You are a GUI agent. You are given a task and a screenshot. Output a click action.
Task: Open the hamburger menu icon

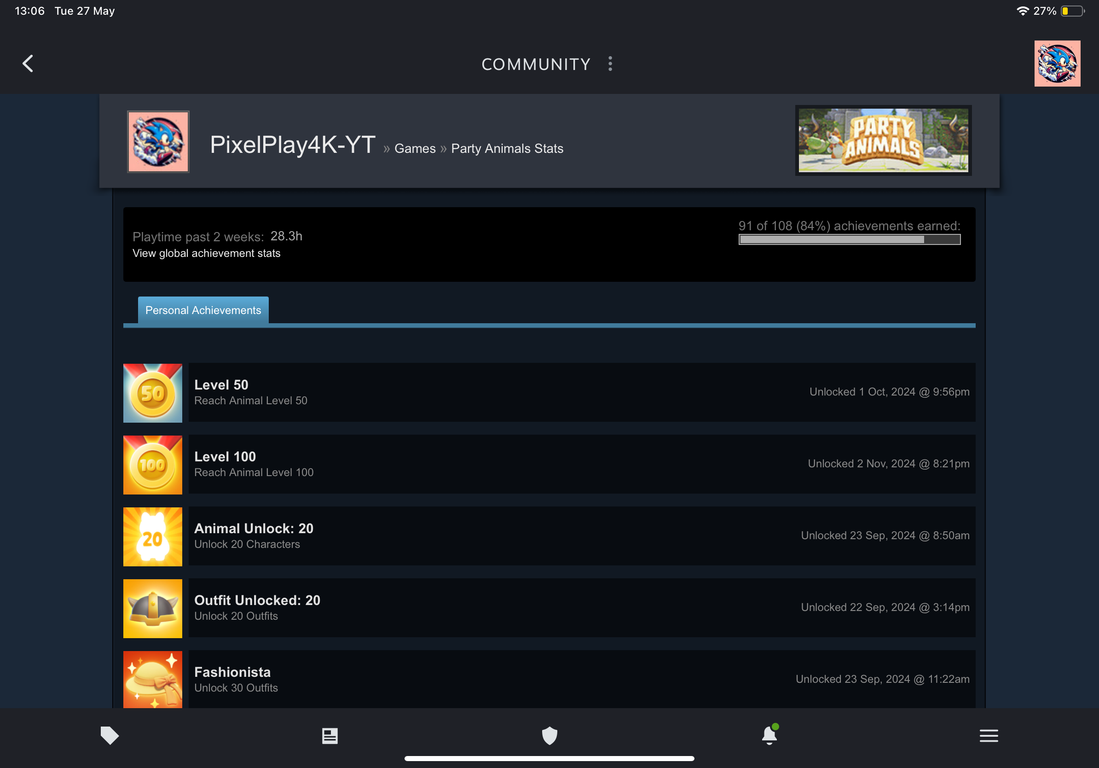coord(989,735)
